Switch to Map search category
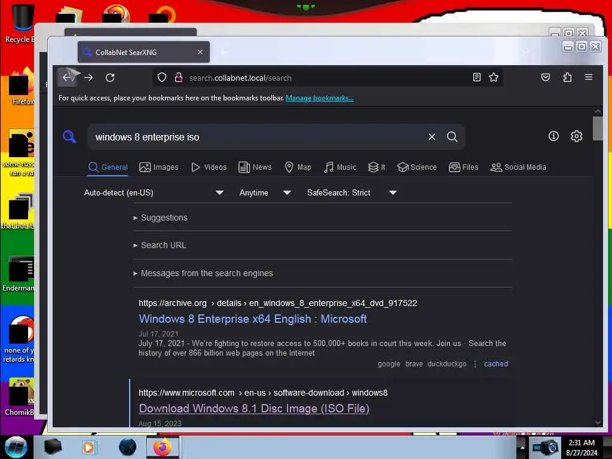Screen dimensions: 612x459 click(x=298, y=167)
